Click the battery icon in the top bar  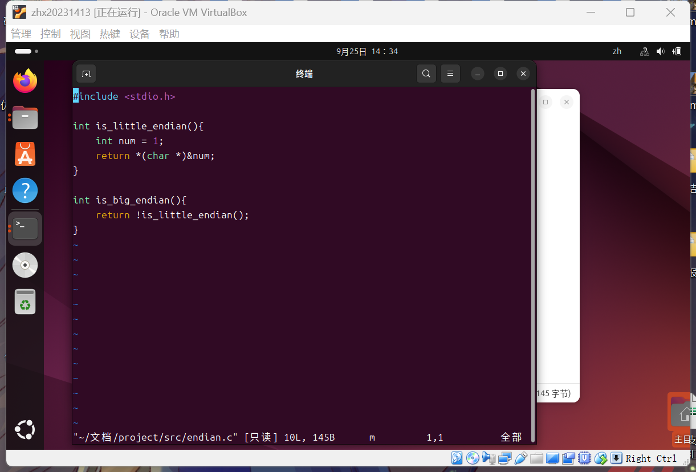click(x=677, y=51)
